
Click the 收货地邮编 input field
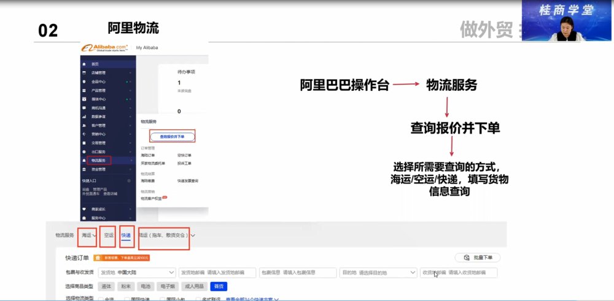point(459,272)
